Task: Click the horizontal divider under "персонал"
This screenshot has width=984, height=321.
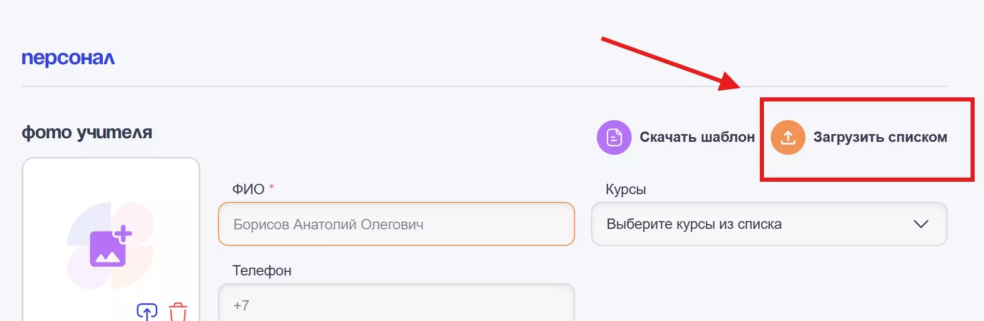Action: [467, 86]
